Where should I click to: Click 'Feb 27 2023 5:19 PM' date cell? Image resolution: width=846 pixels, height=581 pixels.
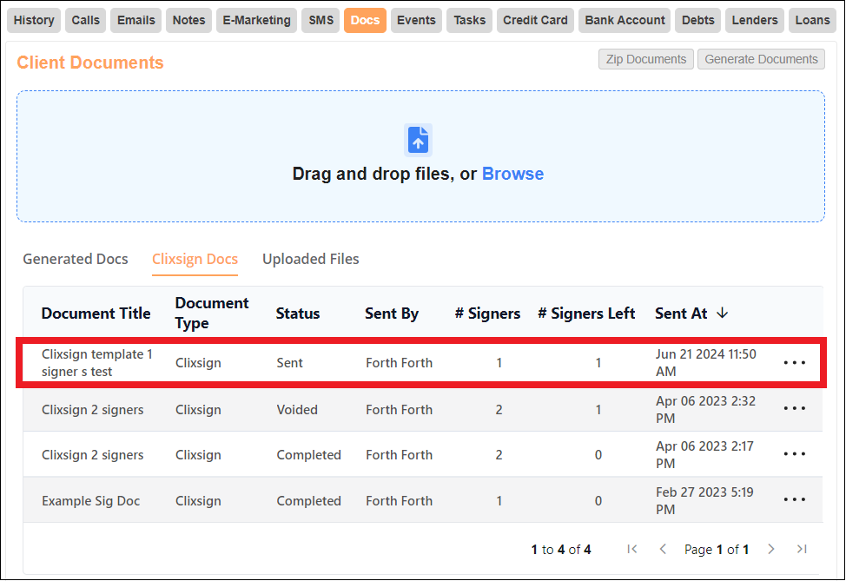tap(704, 500)
